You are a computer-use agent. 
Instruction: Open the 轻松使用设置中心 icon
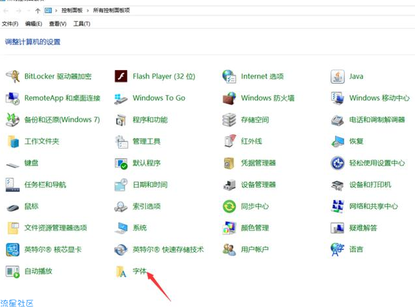pos(338,163)
